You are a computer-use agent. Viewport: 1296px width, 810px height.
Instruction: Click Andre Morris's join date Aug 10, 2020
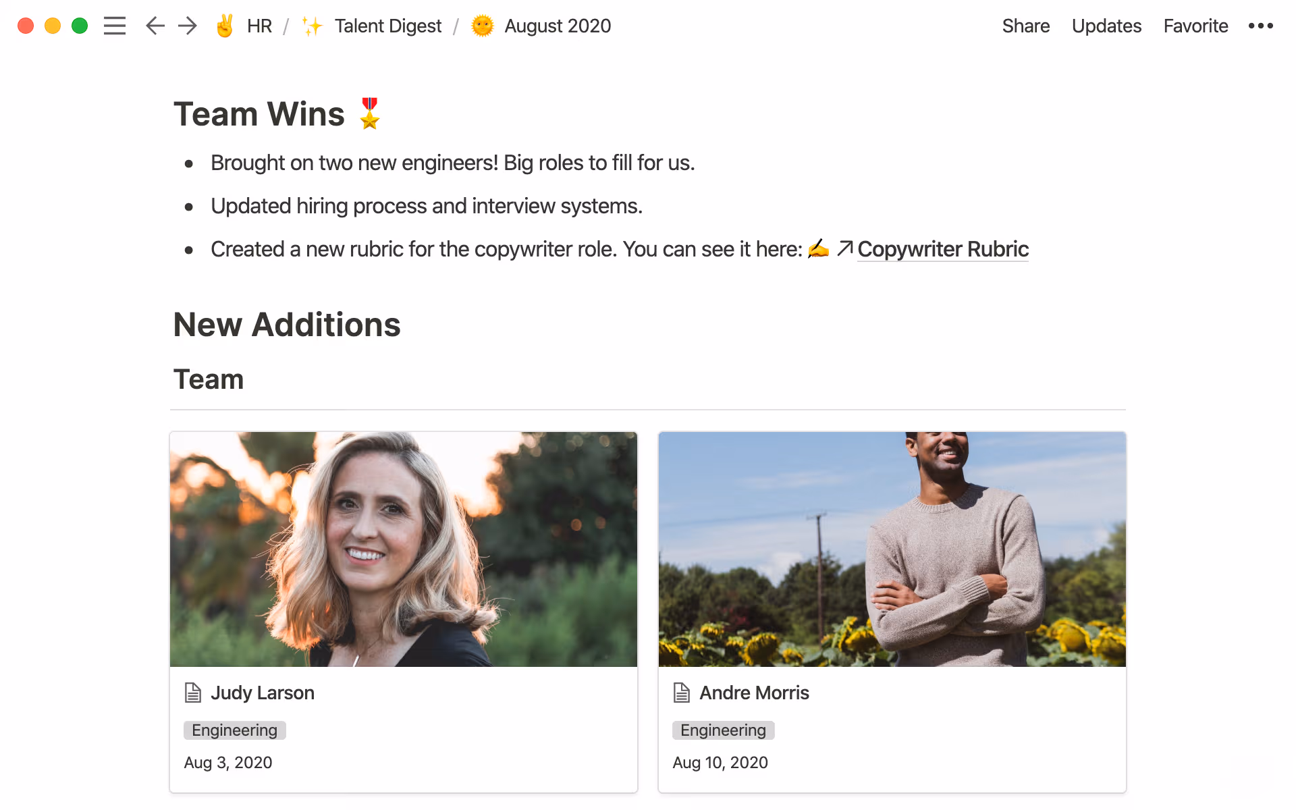(720, 763)
